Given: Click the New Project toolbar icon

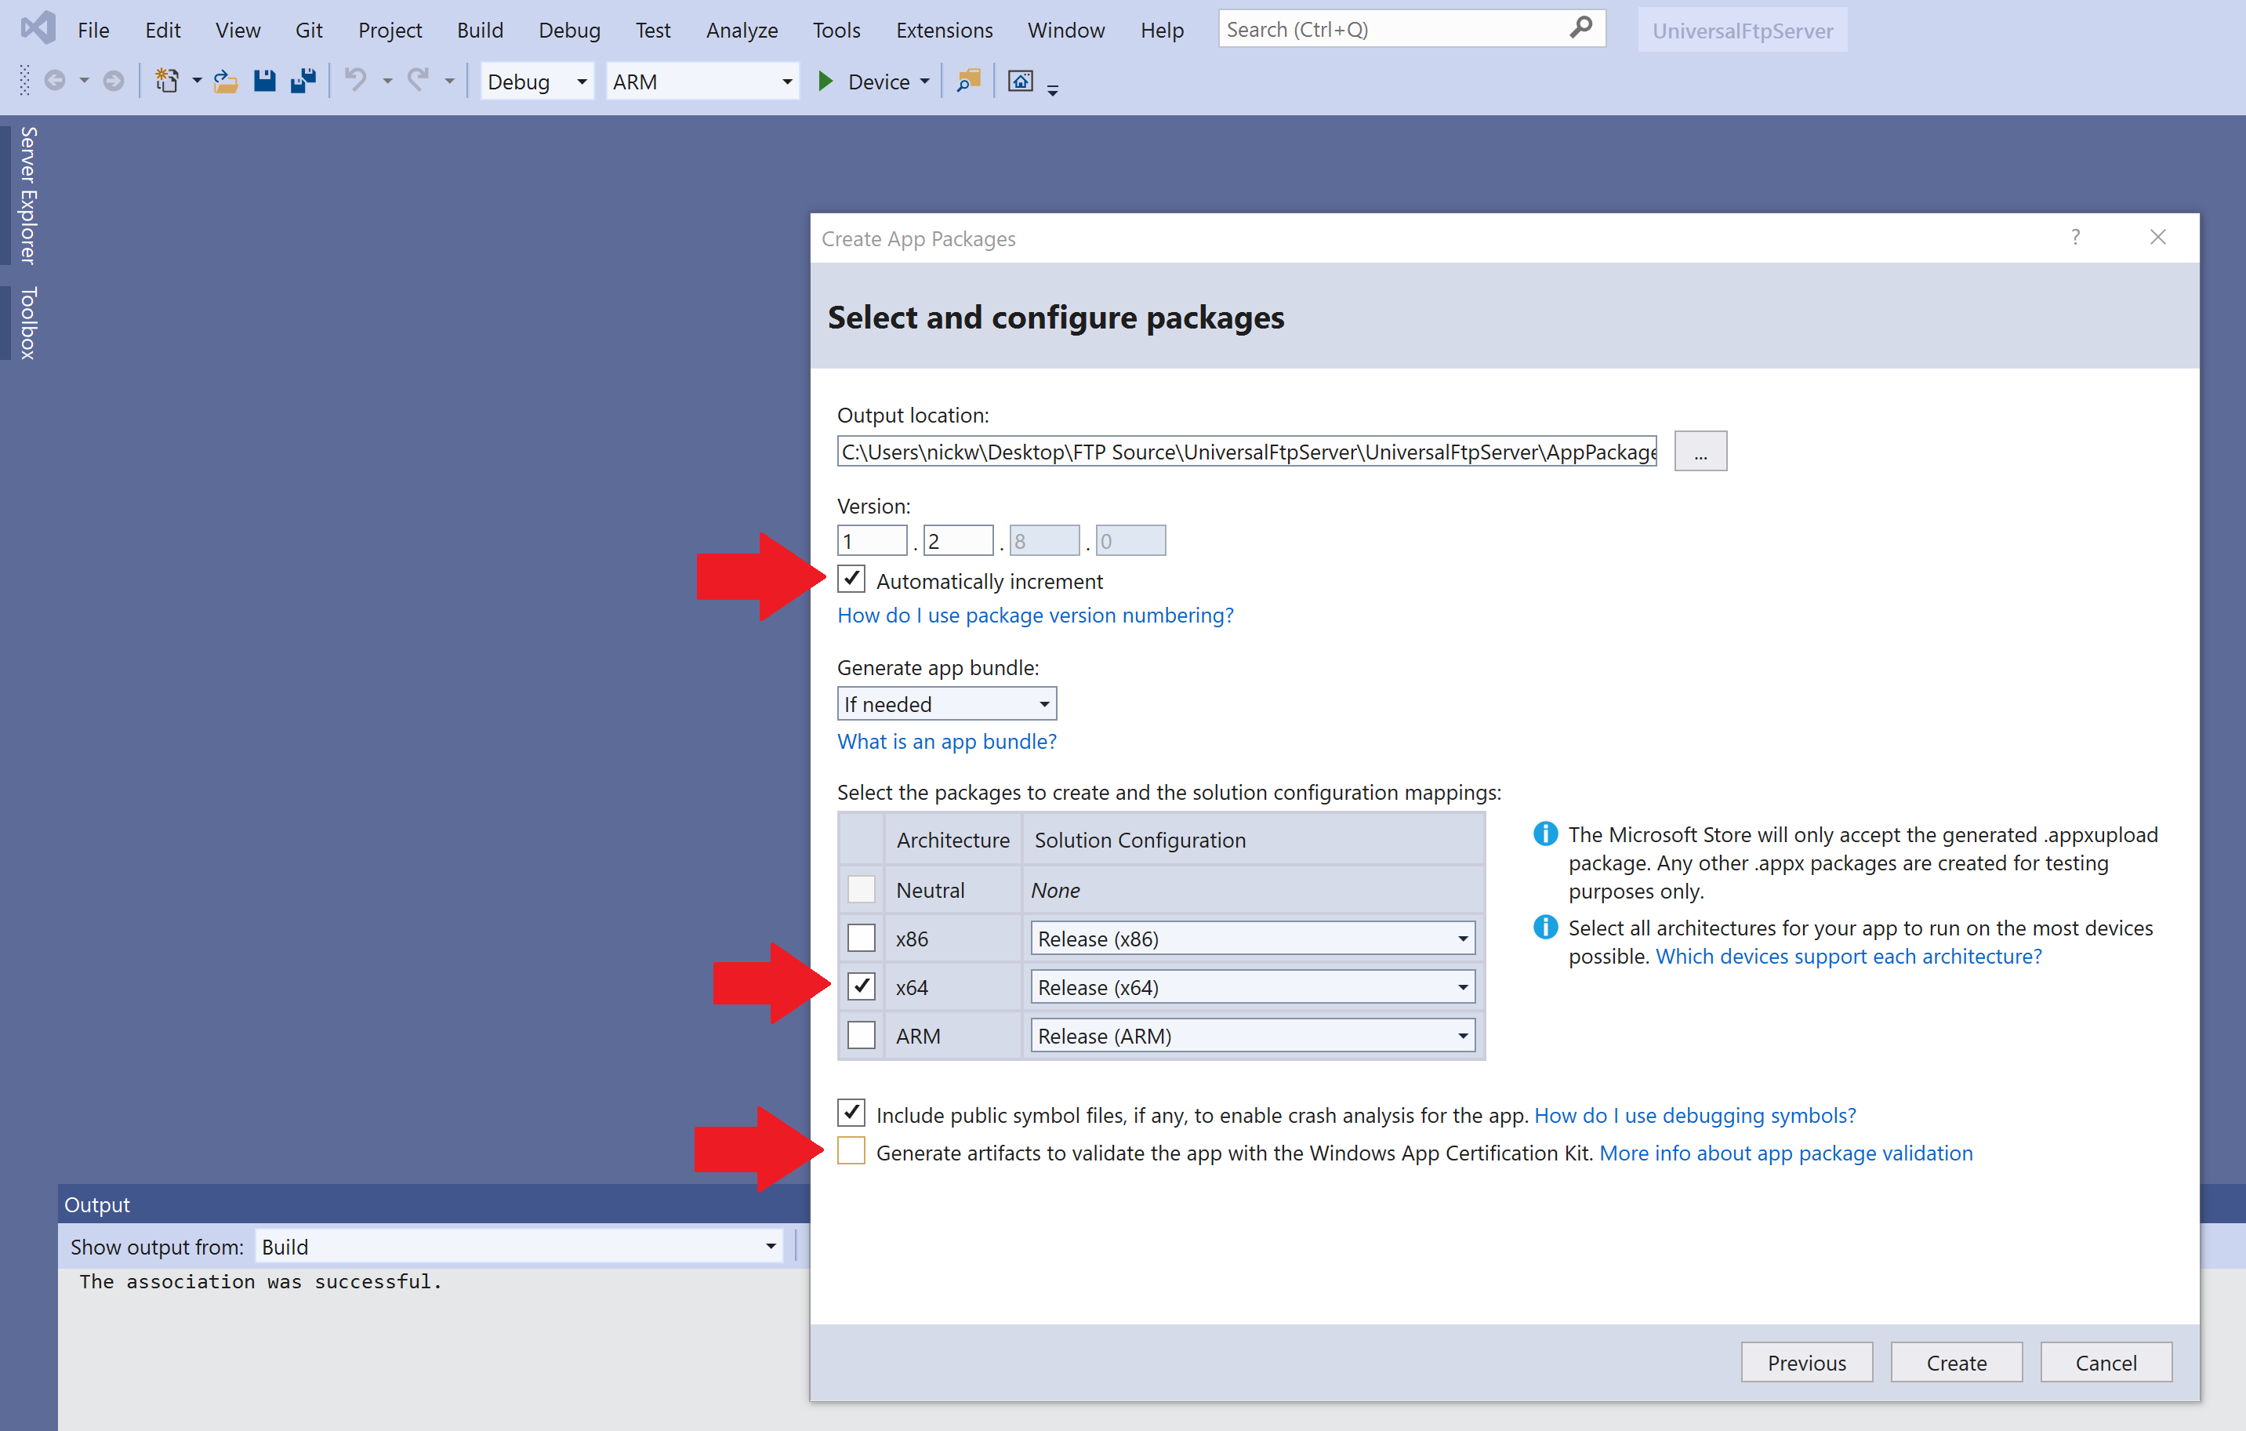Looking at the screenshot, I should (166, 82).
